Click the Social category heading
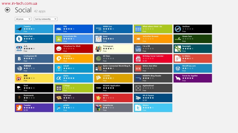This screenshot has height=133, width=238. click(x=23, y=10)
